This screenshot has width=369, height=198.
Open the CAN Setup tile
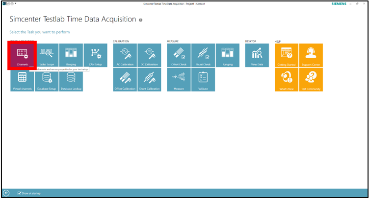coord(96,55)
